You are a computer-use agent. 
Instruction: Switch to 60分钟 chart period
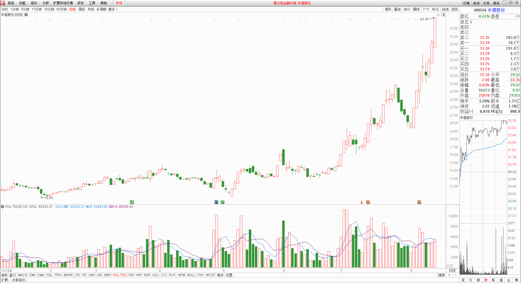click(62, 9)
